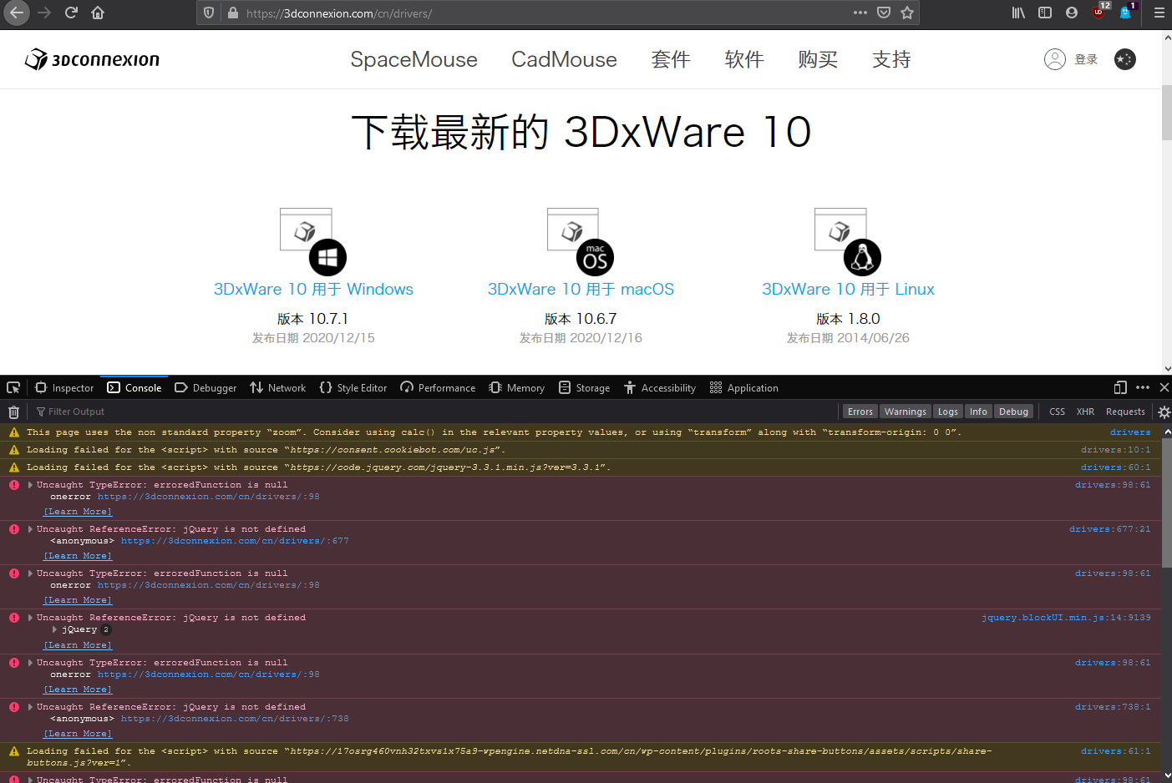Image resolution: width=1172 pixels, height=783 pixels.
Task: Open the uBlock Origin extension icon with badge 12
Action: (x=1099, y=12)
